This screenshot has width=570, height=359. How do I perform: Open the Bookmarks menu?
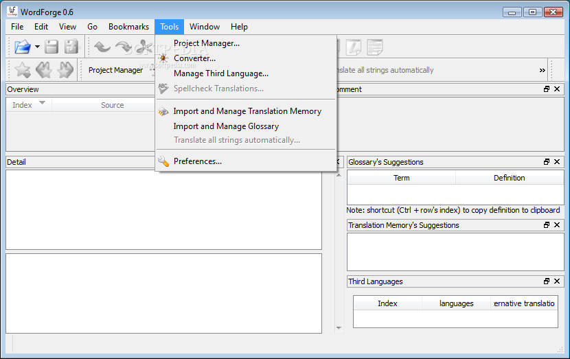coord(128,27)
